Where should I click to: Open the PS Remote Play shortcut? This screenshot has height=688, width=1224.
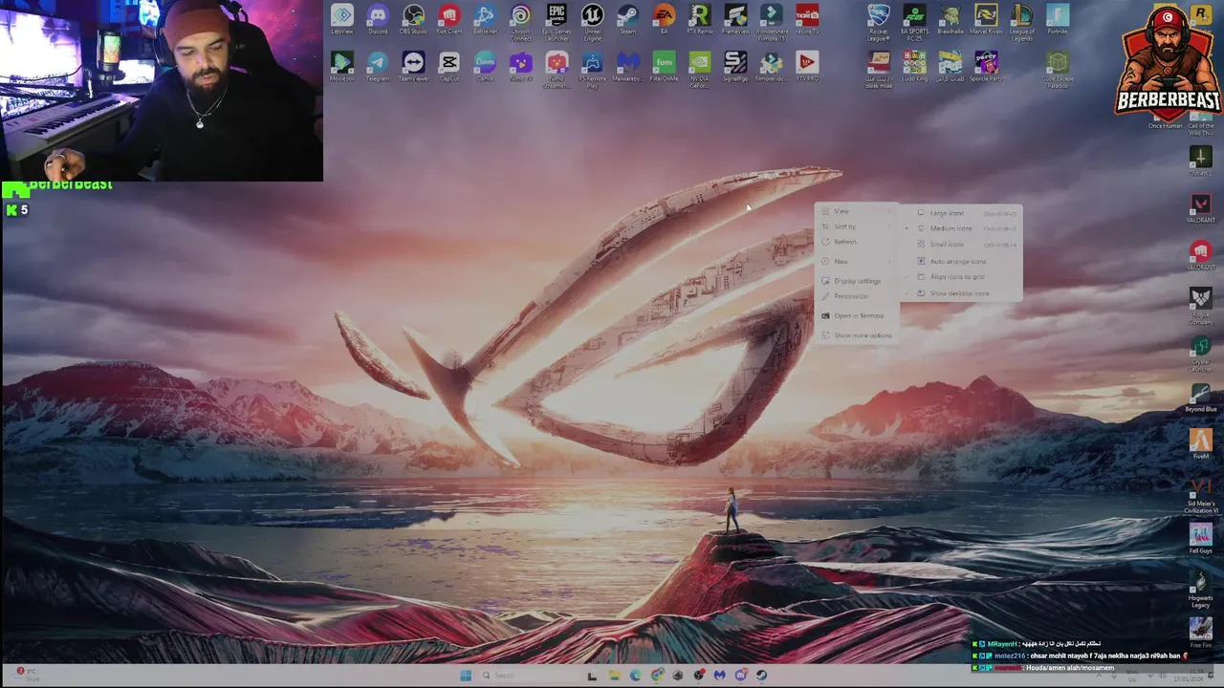tap(592, 69)
